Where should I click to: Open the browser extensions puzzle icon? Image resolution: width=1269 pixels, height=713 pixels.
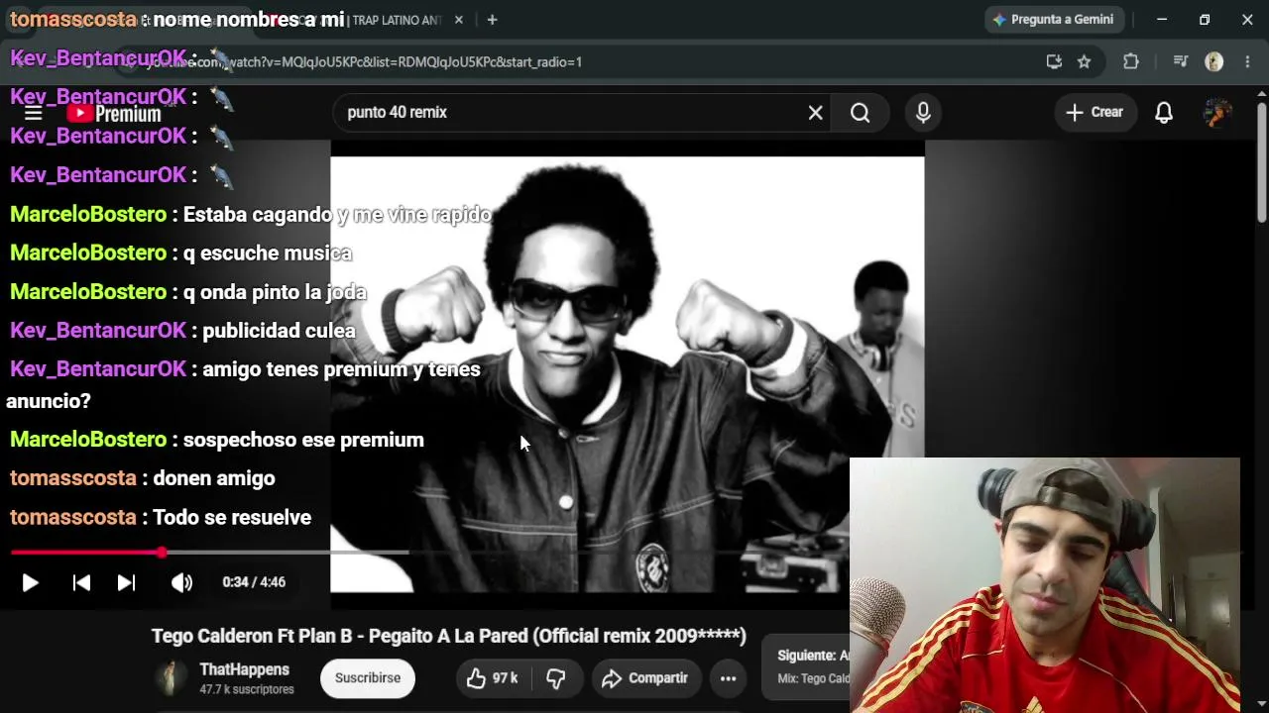click(1131, 61)
